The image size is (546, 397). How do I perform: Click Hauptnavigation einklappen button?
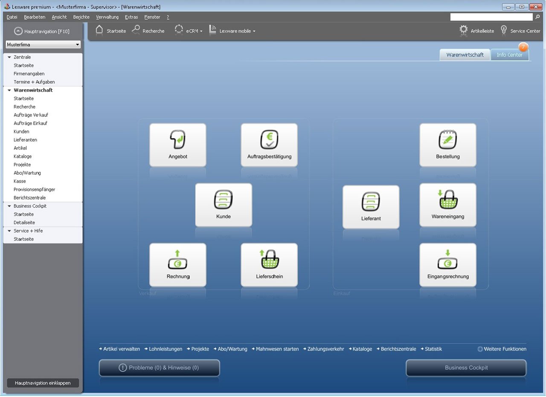(x=43, y=383)
